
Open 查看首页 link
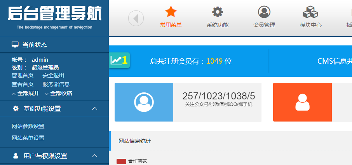coord(23,84)
